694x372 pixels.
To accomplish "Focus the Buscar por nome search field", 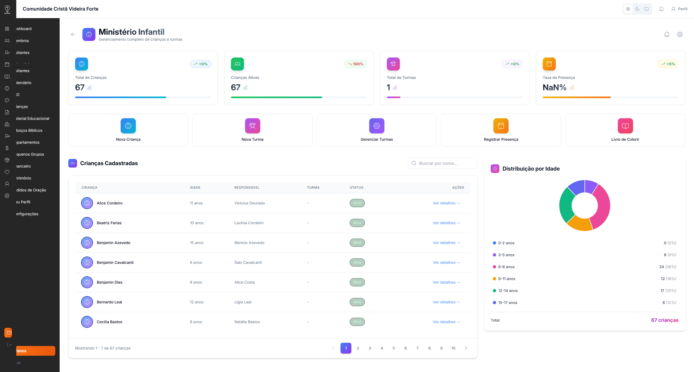I will 442,163.
